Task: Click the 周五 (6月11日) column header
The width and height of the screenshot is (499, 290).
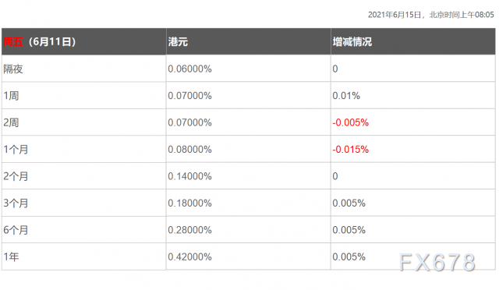Action: tap(40, 41)
